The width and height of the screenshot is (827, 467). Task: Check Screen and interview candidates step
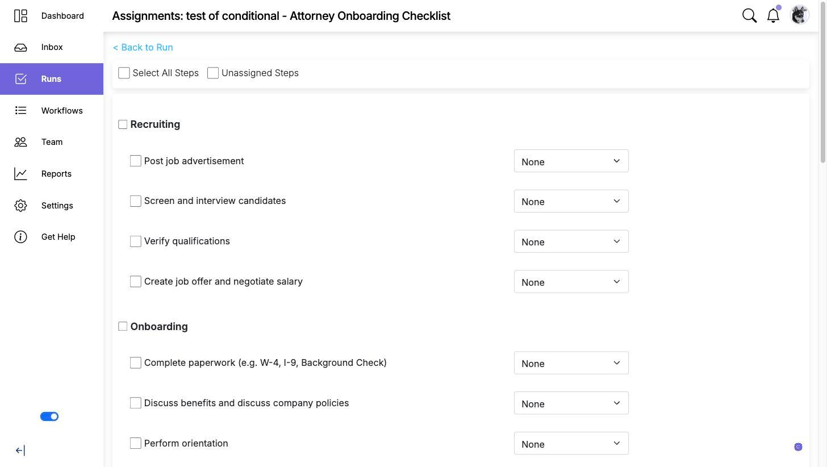tap(136, 201)
